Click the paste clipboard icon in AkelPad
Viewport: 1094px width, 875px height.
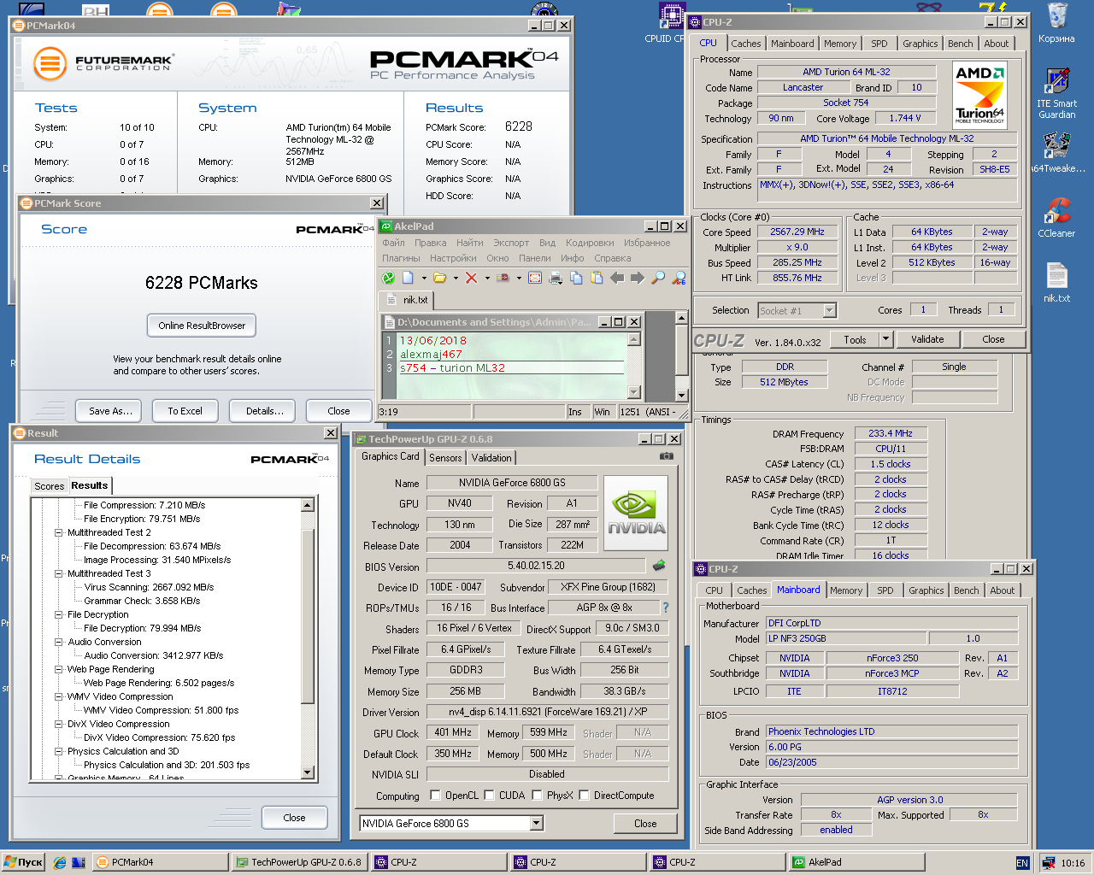coord(597,278)
